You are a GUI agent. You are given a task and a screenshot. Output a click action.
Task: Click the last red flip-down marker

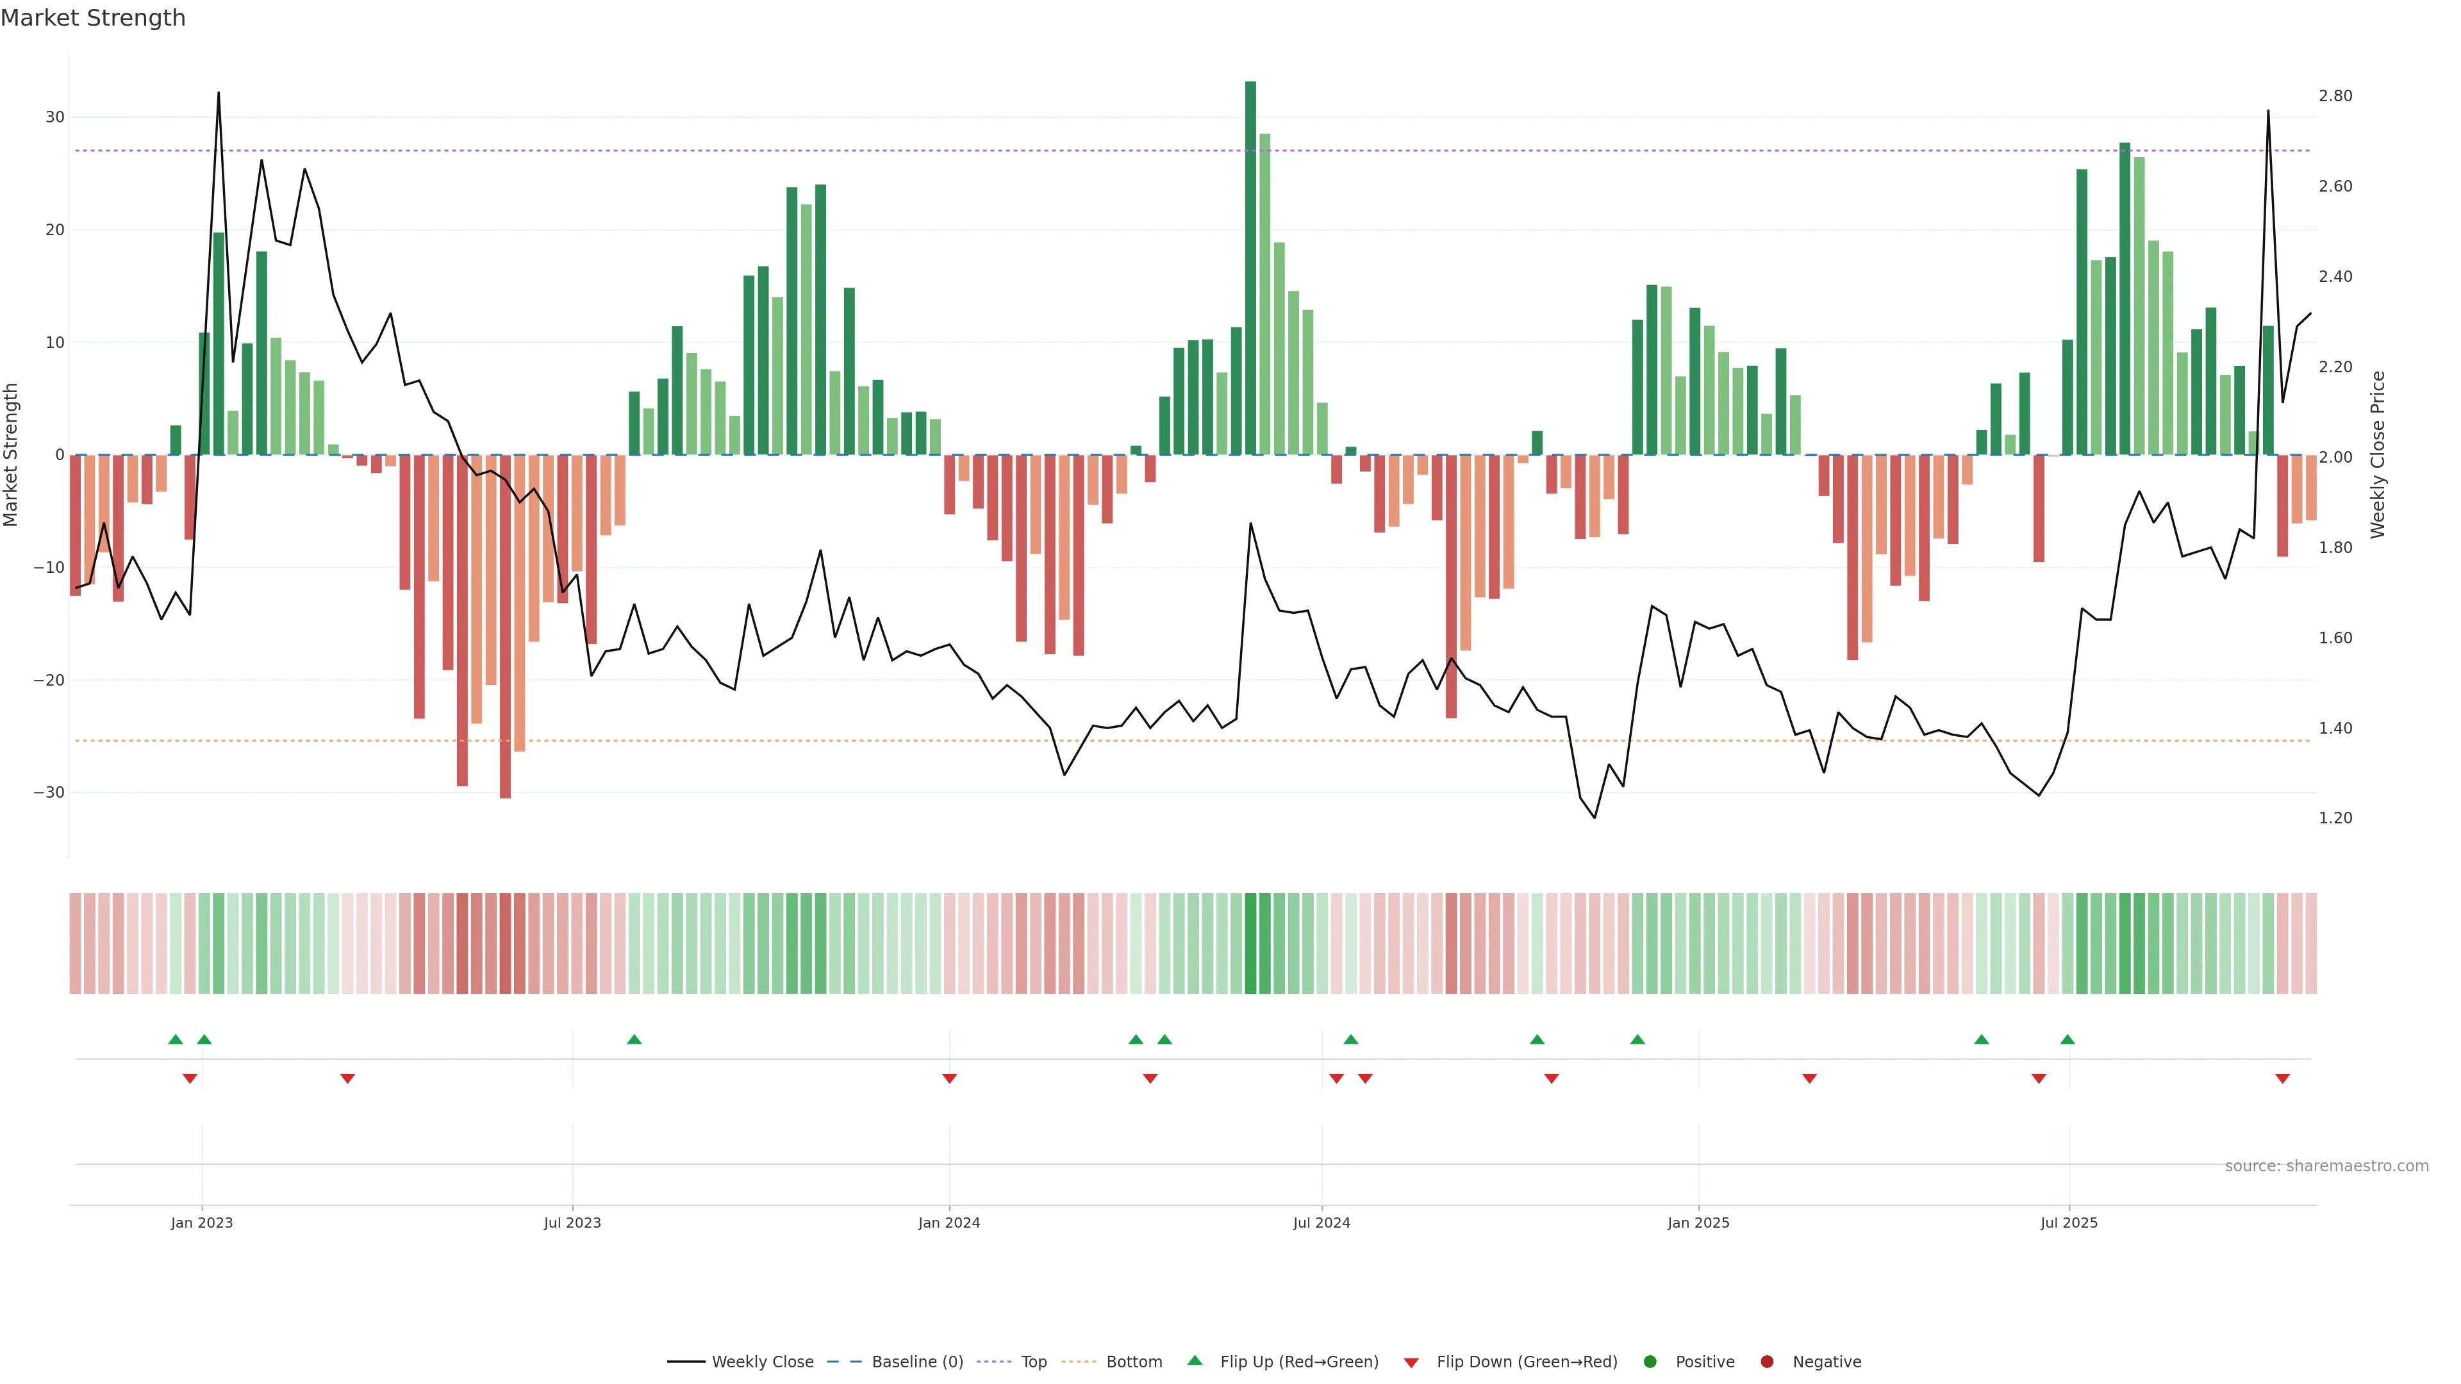click(2282, 1078)
